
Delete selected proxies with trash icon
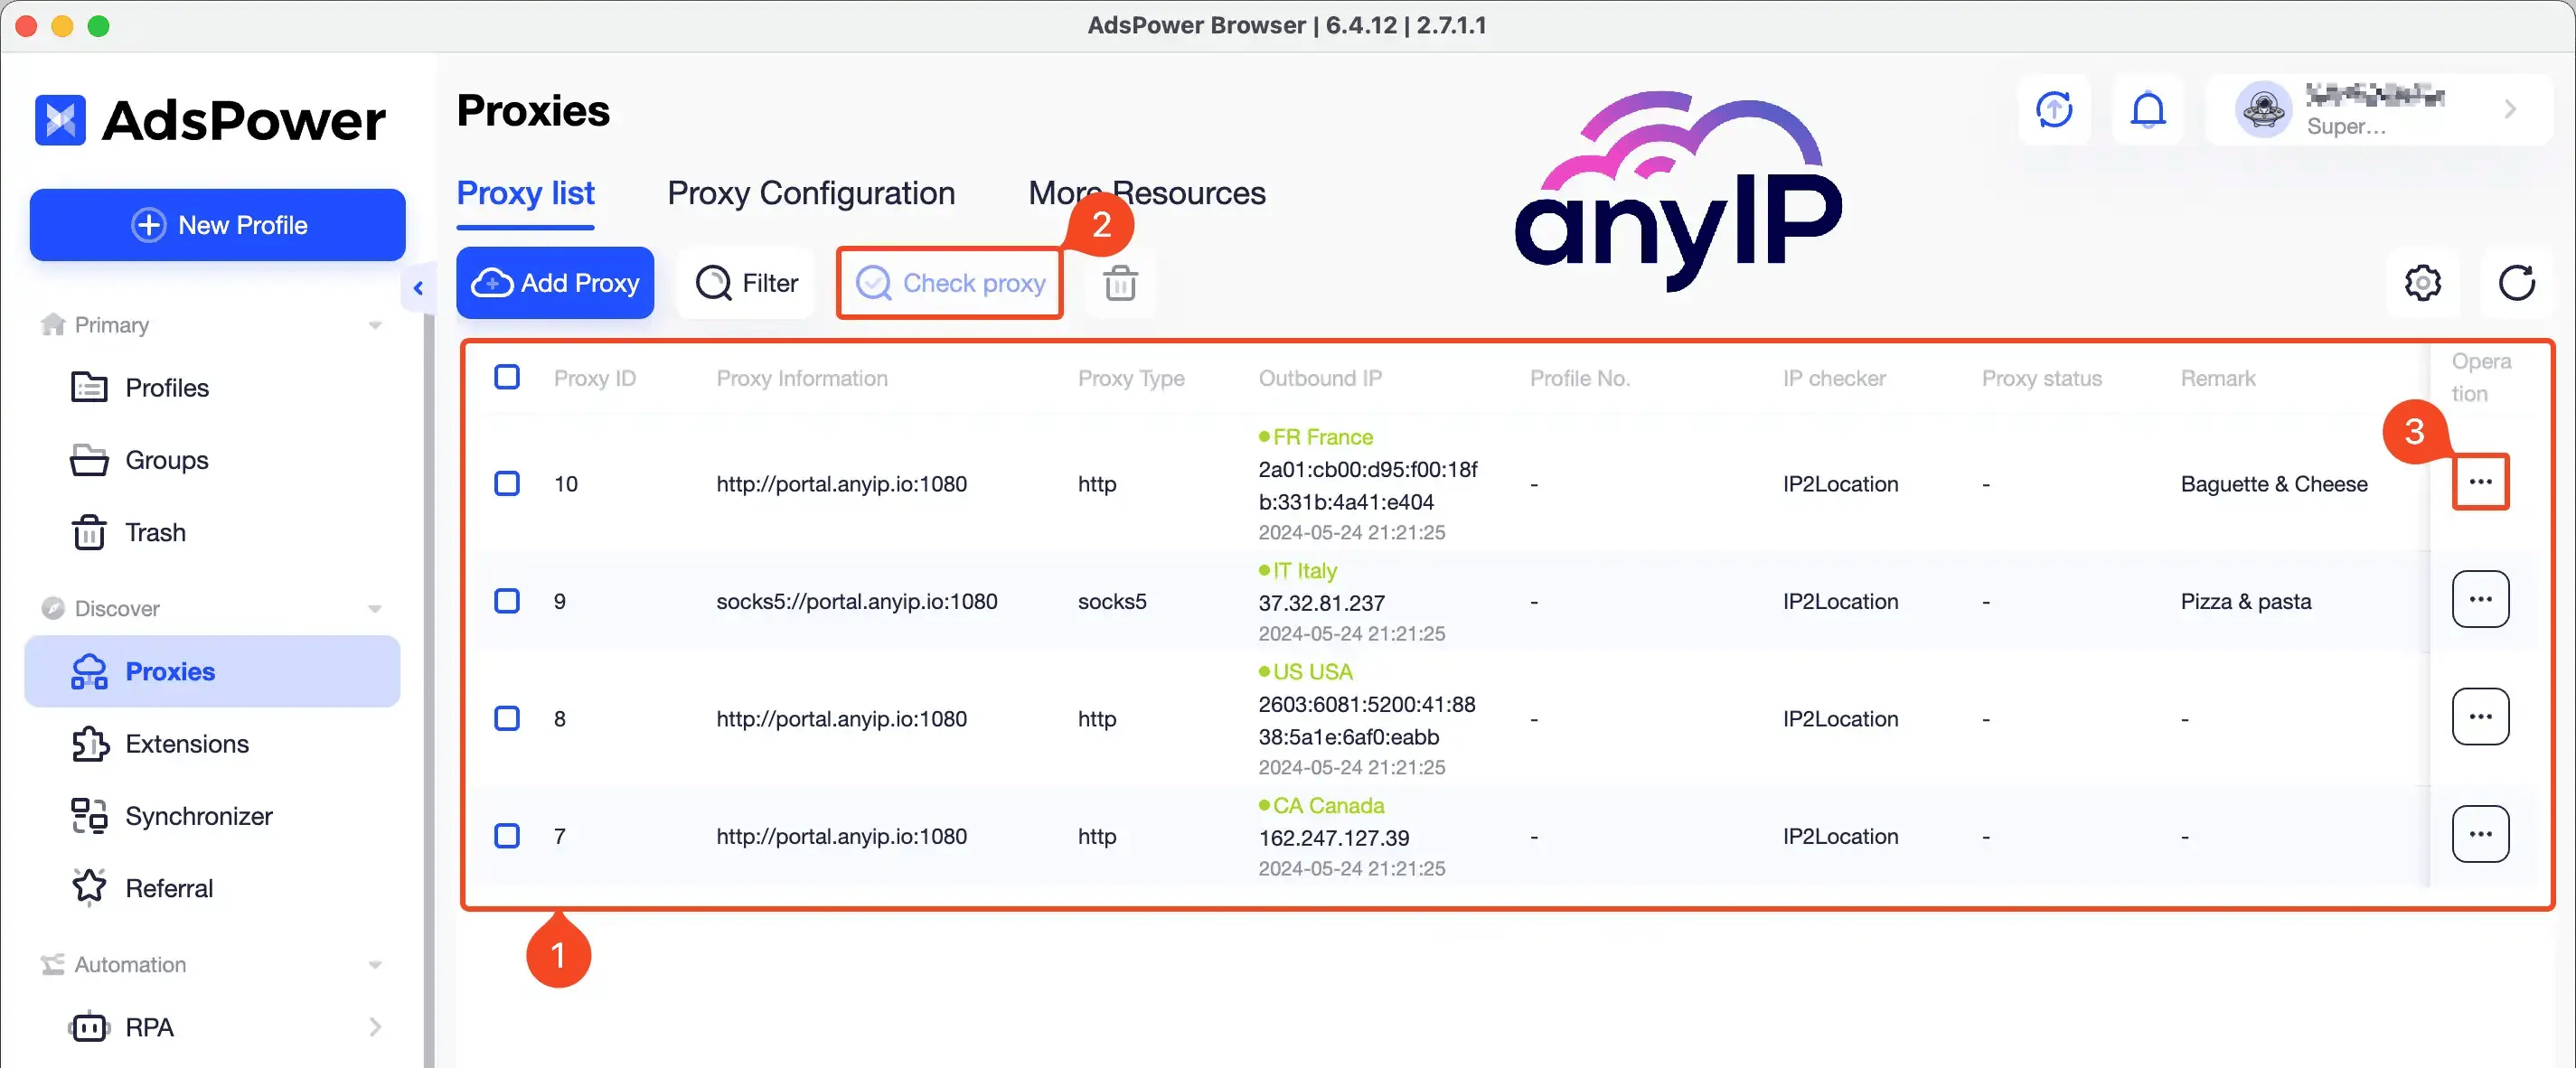pos(1119,283)
